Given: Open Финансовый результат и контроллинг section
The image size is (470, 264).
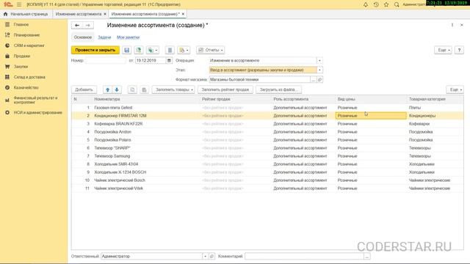Looking at the screenshot, I should pyautogui.click(x=35, y=100).
